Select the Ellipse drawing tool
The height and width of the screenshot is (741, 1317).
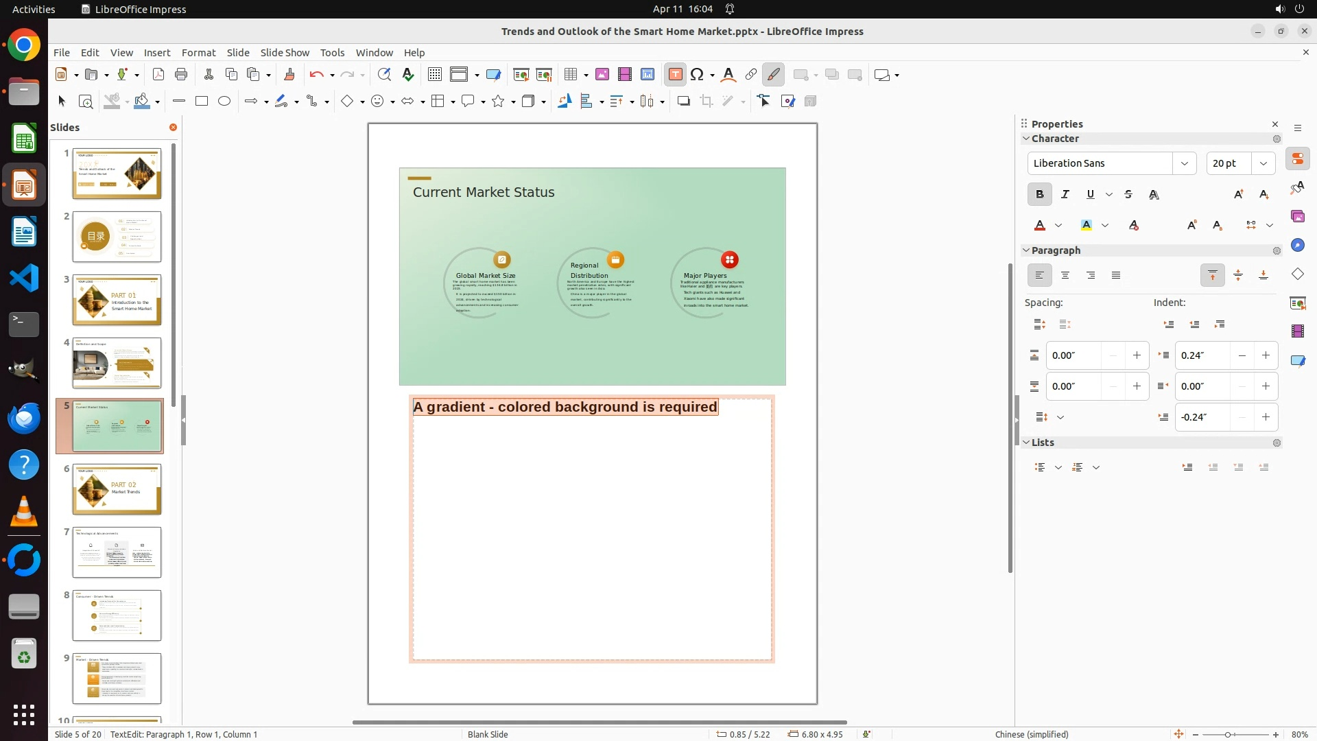224,102
